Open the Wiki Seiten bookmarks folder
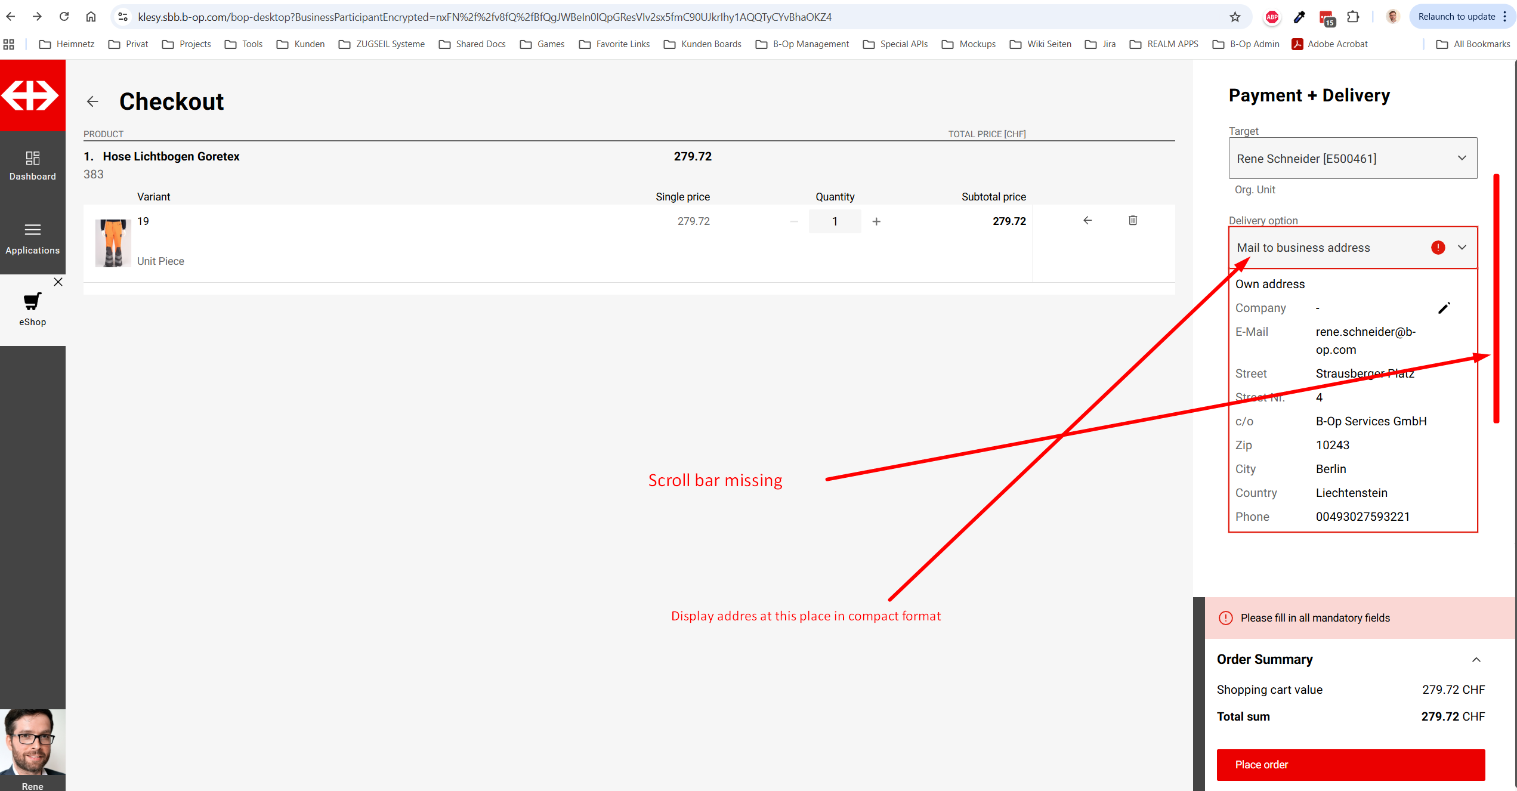The image size is (1517, 791). pos(1040,44)
